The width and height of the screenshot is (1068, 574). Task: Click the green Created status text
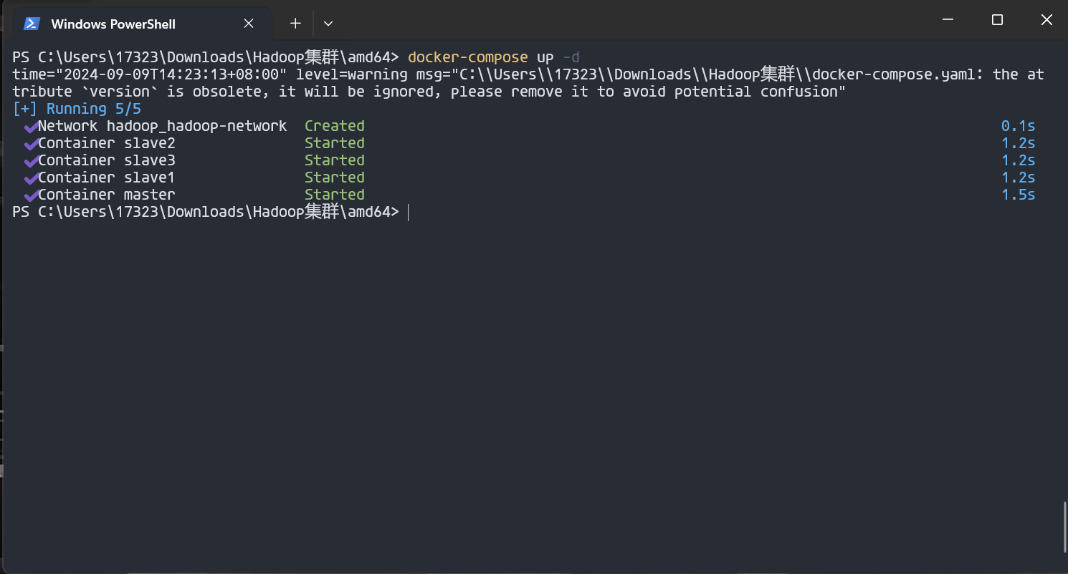(x=334, y=126)
